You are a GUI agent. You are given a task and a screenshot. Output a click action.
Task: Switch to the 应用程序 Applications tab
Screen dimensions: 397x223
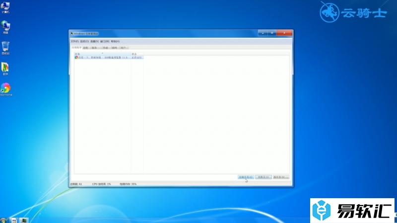click(x=76, y=47)
